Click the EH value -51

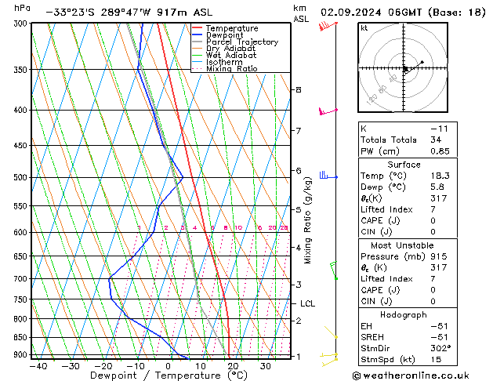439,326
